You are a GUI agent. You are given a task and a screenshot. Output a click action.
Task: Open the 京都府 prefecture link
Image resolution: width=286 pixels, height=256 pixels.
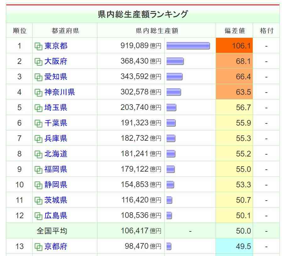point(56,247)
